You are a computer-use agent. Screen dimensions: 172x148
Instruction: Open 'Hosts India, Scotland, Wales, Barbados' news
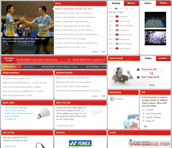[x=76, y=17]
